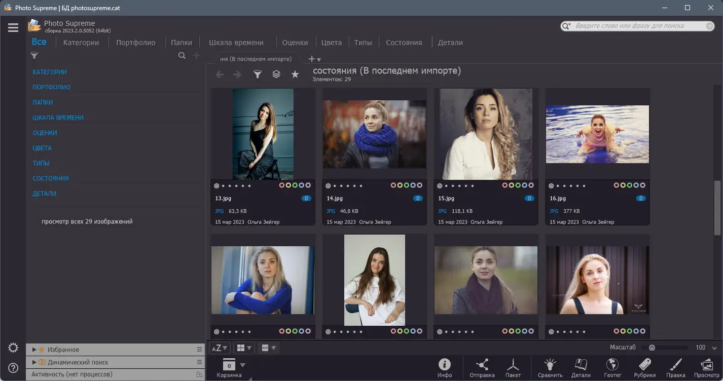Open the thumbnail layout dropdown arrow
723x381 pixels.
tap(249, 348)
